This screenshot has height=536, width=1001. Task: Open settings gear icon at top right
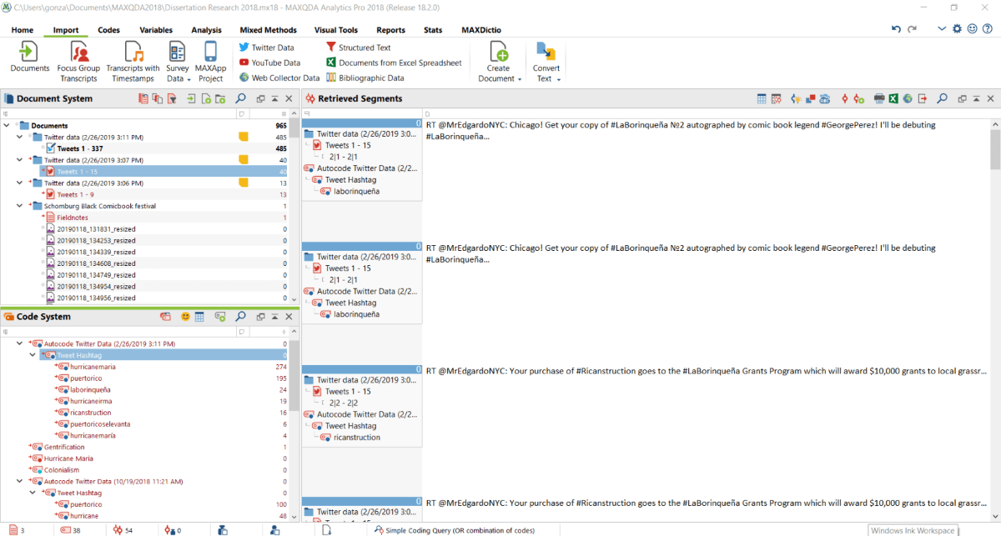coord(957,29)
